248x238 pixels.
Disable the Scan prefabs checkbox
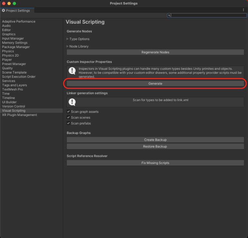pos(68,123)
